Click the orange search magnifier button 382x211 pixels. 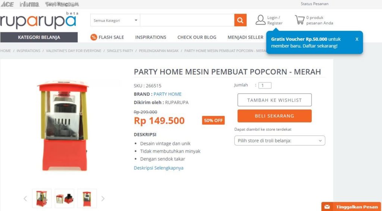[240, 20]
